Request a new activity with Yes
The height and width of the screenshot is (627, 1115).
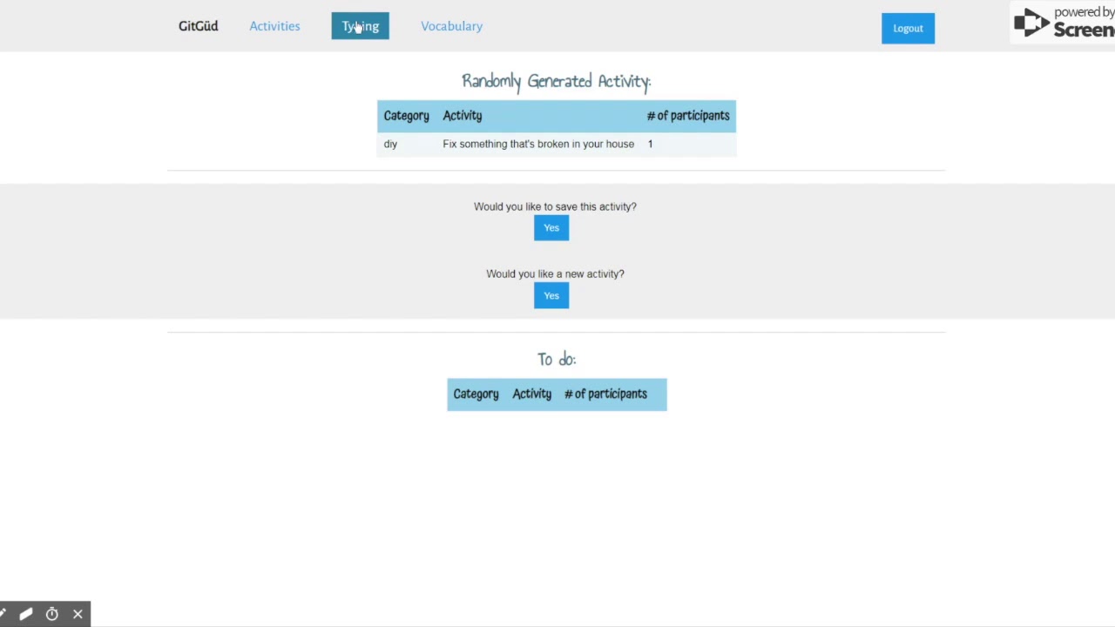(551, 295)
